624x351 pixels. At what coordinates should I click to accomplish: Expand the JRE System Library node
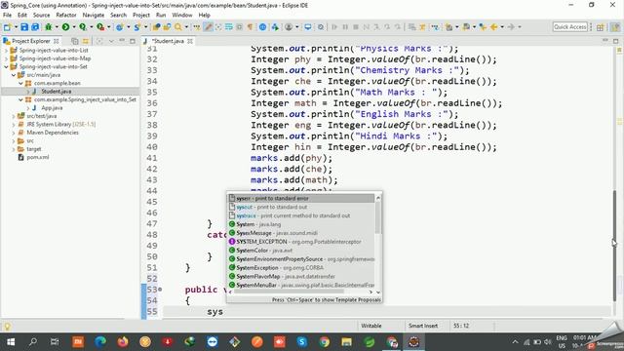point(14,124)
